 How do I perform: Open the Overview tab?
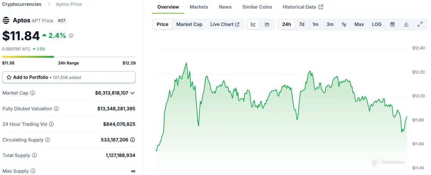(168, 7)
